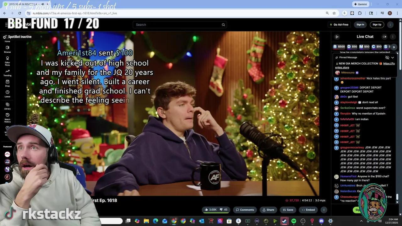Viewport: 402px width, 226px height.
Task: Click the main video player
Action: click(x=173, y=113)
